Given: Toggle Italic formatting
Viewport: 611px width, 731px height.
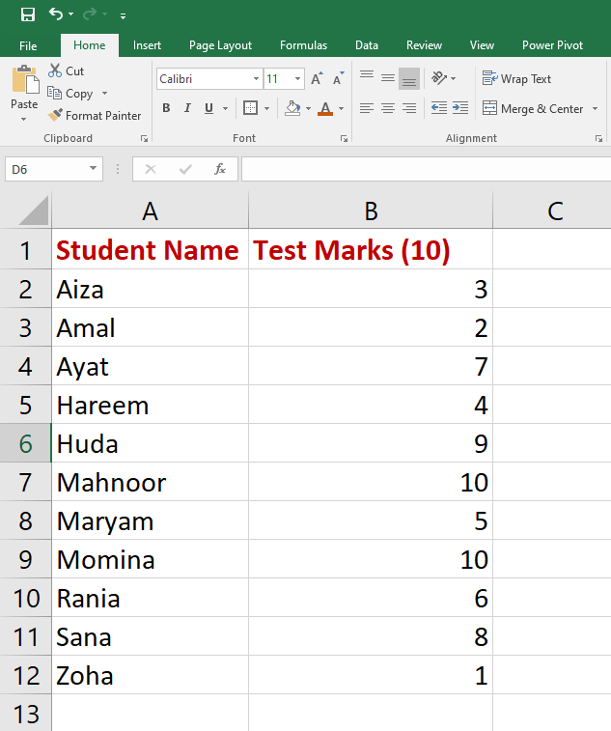Looking at the screenshot, I should point(187,108).
